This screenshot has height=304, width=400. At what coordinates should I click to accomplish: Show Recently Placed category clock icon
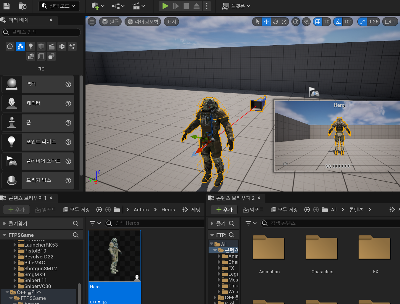pos(10,46)
